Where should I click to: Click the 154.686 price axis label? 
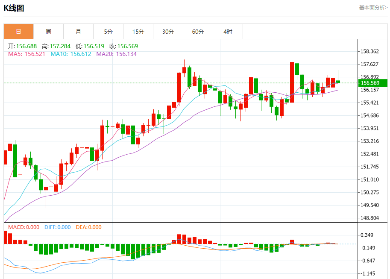(369, 115)
